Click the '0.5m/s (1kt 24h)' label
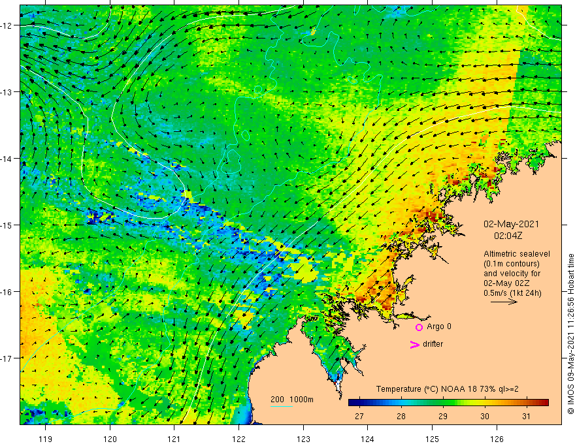Image resolution: width=575 pixels, height=444 pixels. 512,293
